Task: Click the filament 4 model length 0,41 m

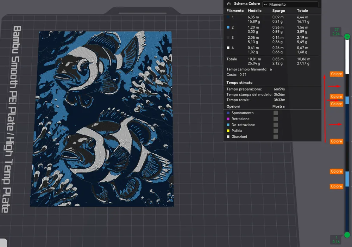Action: click(x=253, y=48)
